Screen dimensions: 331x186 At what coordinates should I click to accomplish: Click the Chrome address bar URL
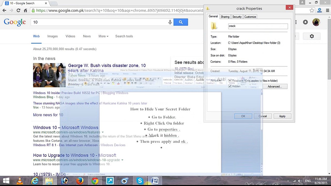pos(120,11)
